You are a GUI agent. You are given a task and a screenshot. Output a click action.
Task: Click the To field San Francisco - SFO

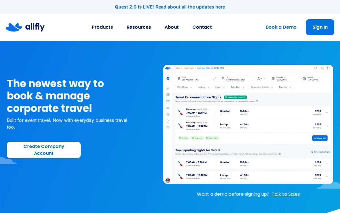(x=237, y=78)
